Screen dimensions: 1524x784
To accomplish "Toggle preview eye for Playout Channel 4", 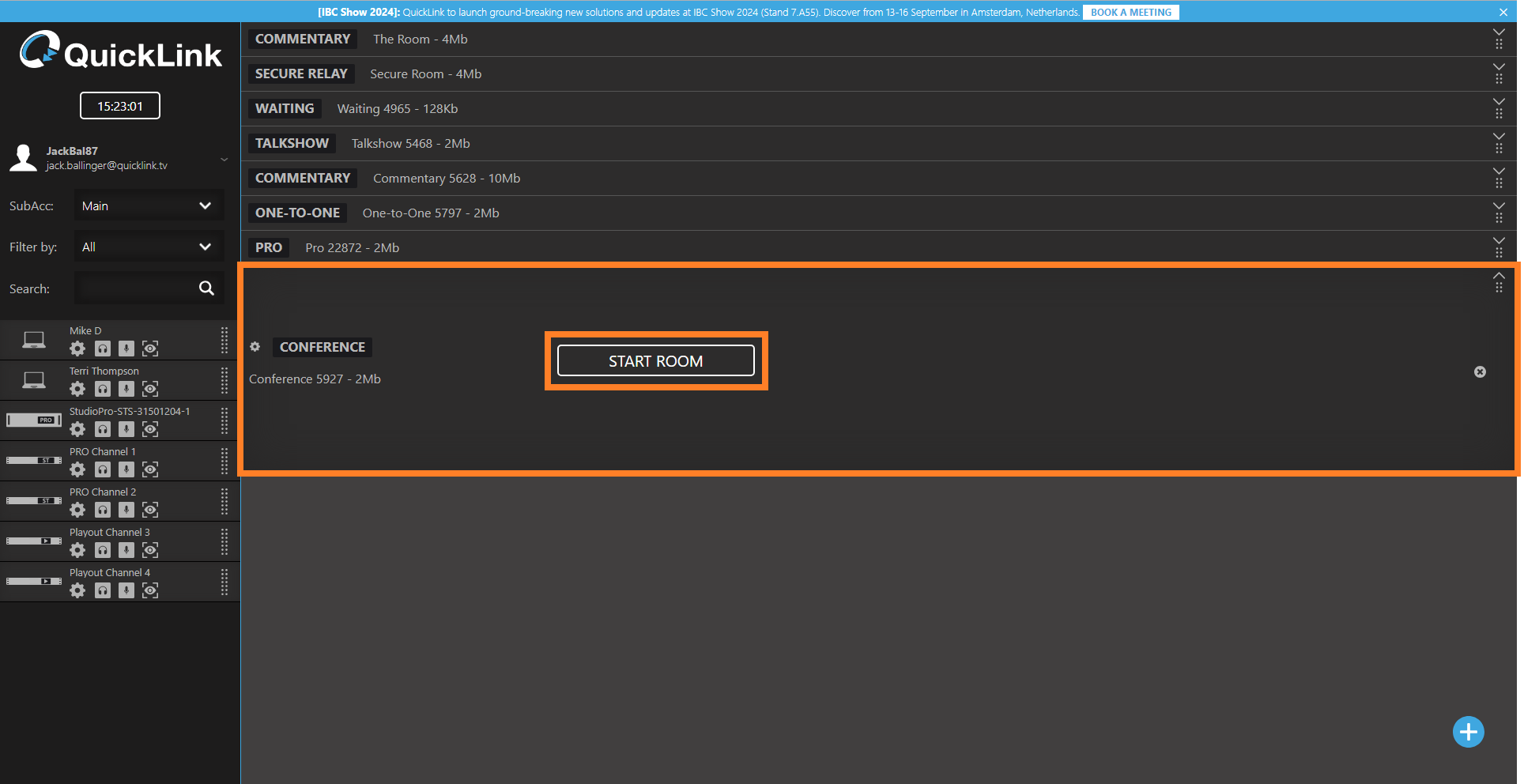I will tap(150, 590).
